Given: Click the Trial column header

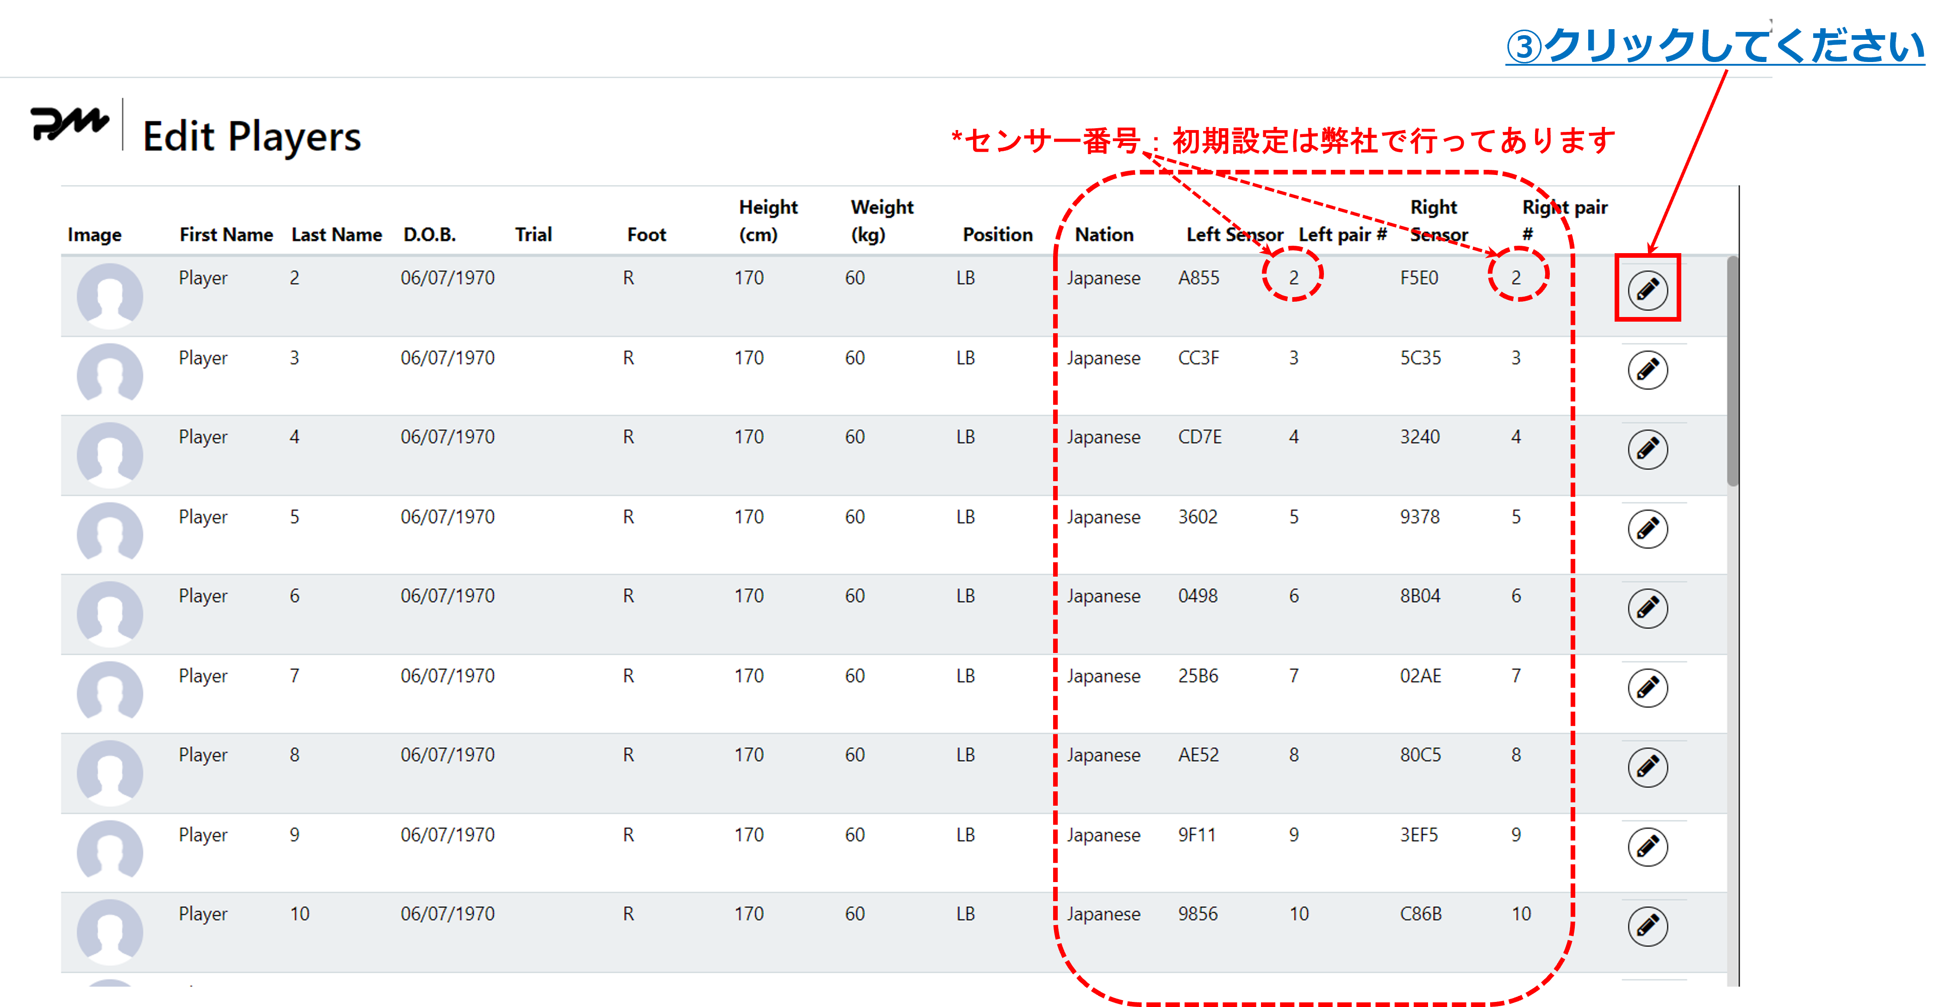Looking at the screenshot, I should click(x=533, y=235).
